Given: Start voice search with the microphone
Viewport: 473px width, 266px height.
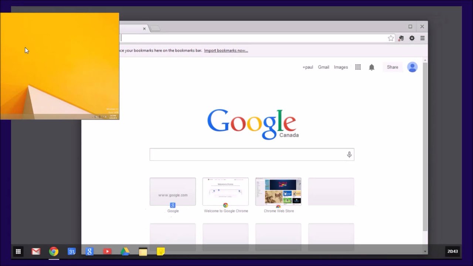Looking at the screenshot, I should (349, 154).
